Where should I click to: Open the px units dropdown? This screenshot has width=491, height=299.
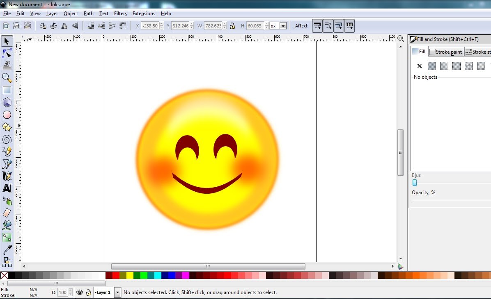click(283, 26)
